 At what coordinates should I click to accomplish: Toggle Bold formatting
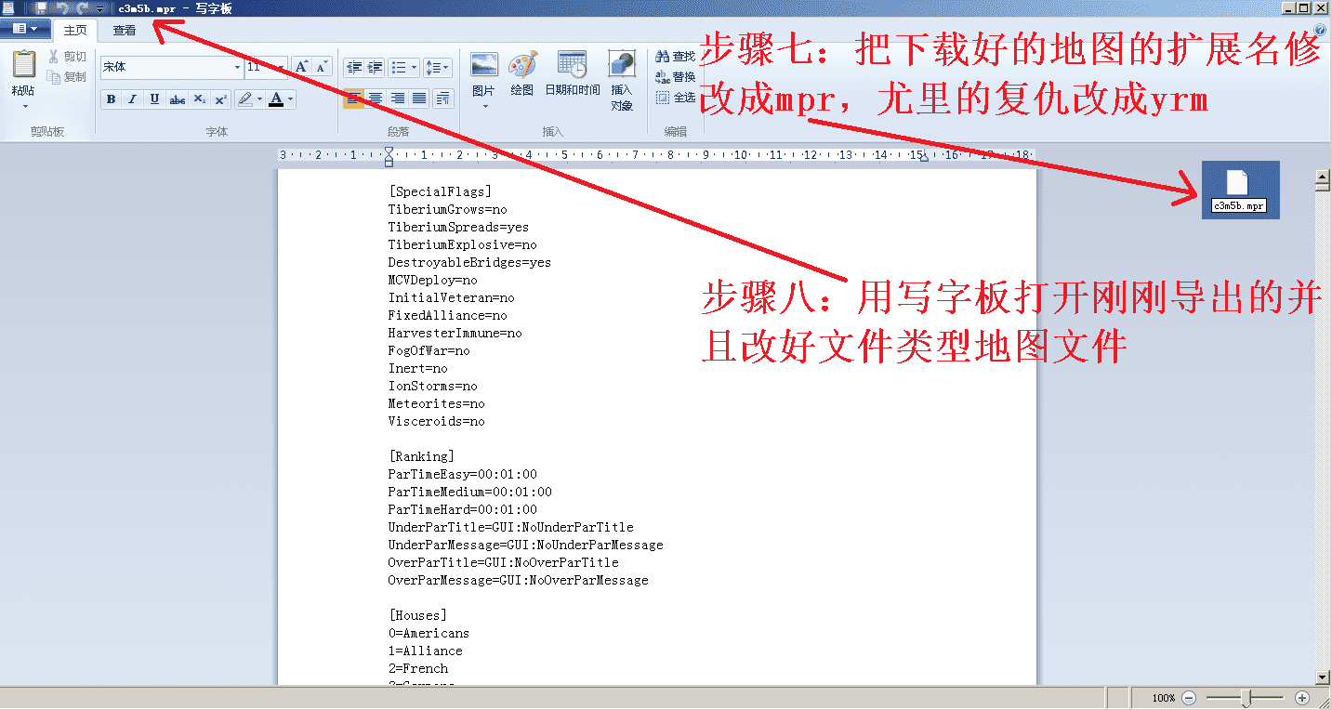pyautogui.click(x=111, y=99)
